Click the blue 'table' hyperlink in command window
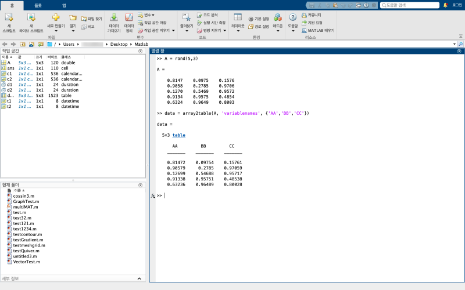Screen dimensions: 465x290 179,135
